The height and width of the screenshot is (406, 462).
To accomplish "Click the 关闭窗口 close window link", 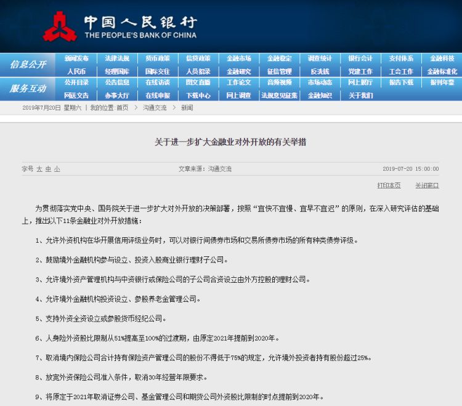I will pos(427,185).
